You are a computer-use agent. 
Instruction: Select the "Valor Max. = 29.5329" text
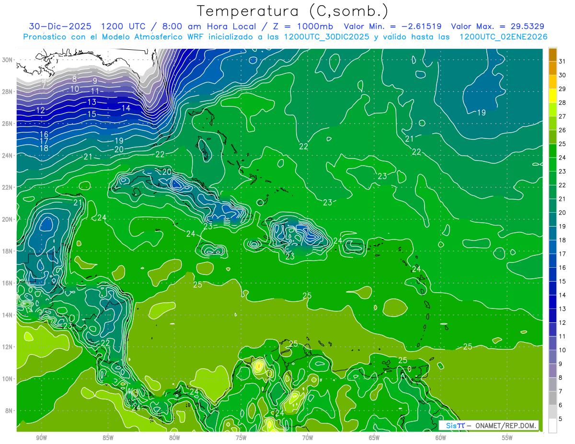tap(498, 26)
